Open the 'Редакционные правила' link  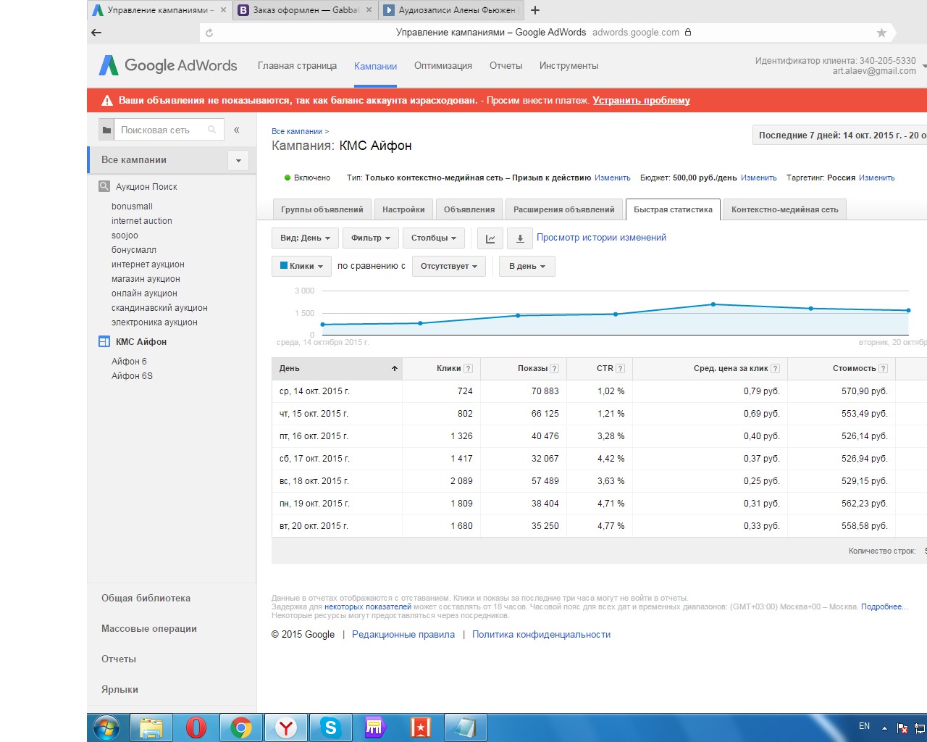(x=403, y=635)
